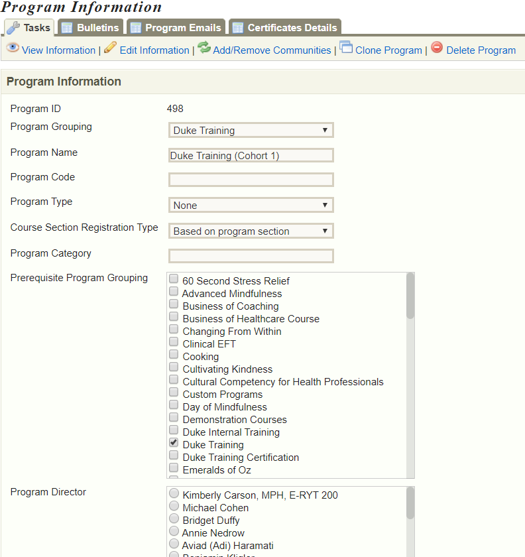Click the wrench icon on Tasks tab
The height and width of the screenshot is (557, 525).
(x=13, y=28)
